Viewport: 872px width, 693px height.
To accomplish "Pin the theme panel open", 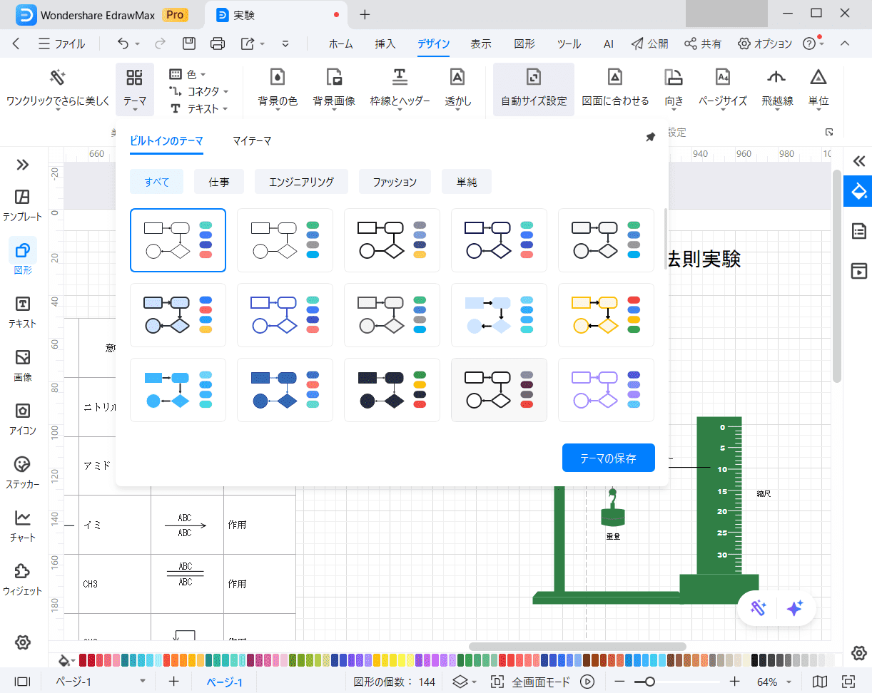I will tap(650, 137).
